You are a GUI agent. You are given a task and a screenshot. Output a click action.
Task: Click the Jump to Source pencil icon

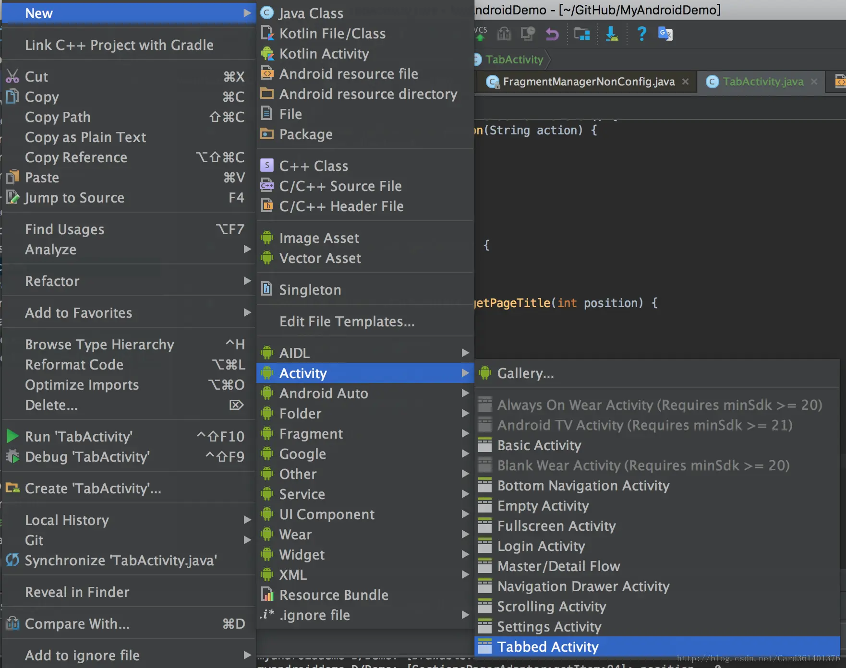(12, 197)
